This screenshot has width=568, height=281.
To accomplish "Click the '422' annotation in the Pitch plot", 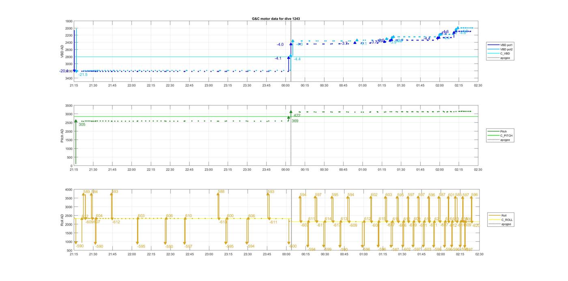I will 297,116.
